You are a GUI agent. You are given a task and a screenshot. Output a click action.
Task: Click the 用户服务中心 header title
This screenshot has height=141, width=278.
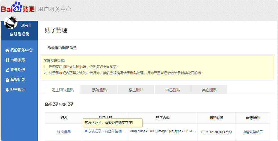point(55,9)
